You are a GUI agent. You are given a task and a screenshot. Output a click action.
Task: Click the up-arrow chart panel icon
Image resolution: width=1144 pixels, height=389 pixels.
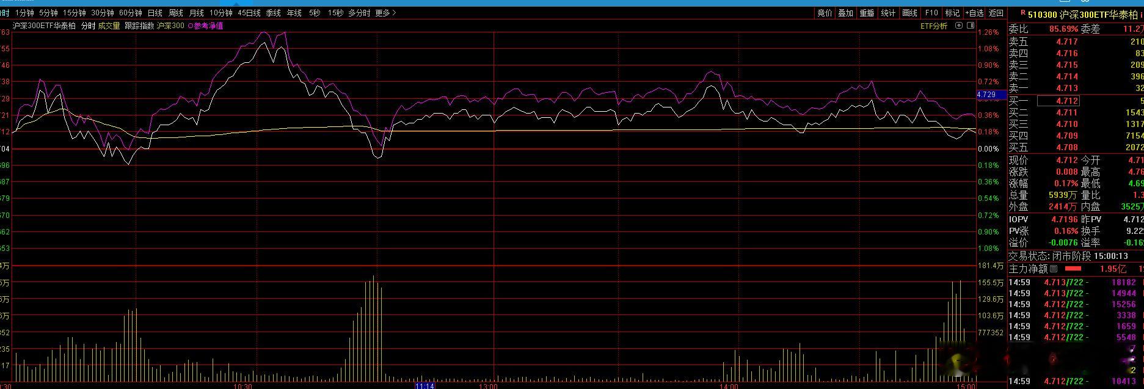tap(959, 26)
